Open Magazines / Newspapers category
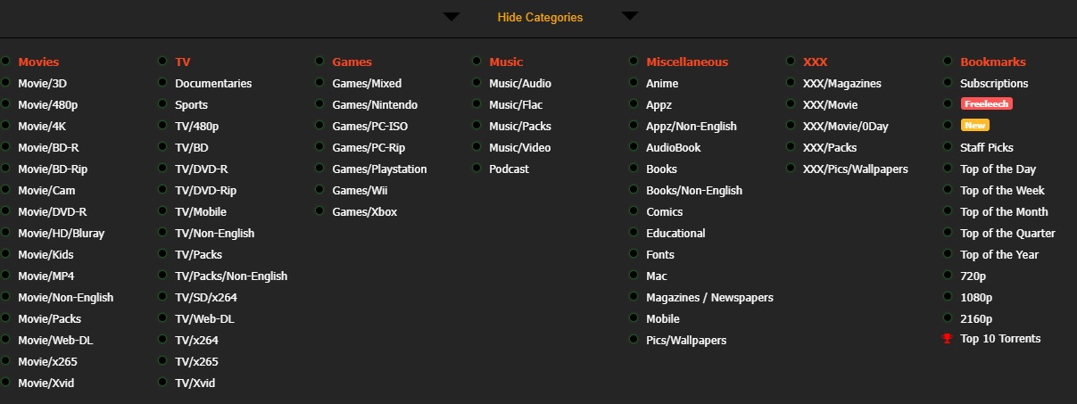This screenshot has width=1077, height=404. 709,298
